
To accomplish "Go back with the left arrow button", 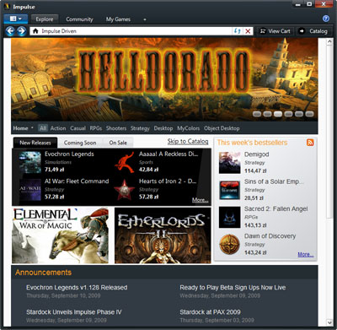I will coord(10,31).
